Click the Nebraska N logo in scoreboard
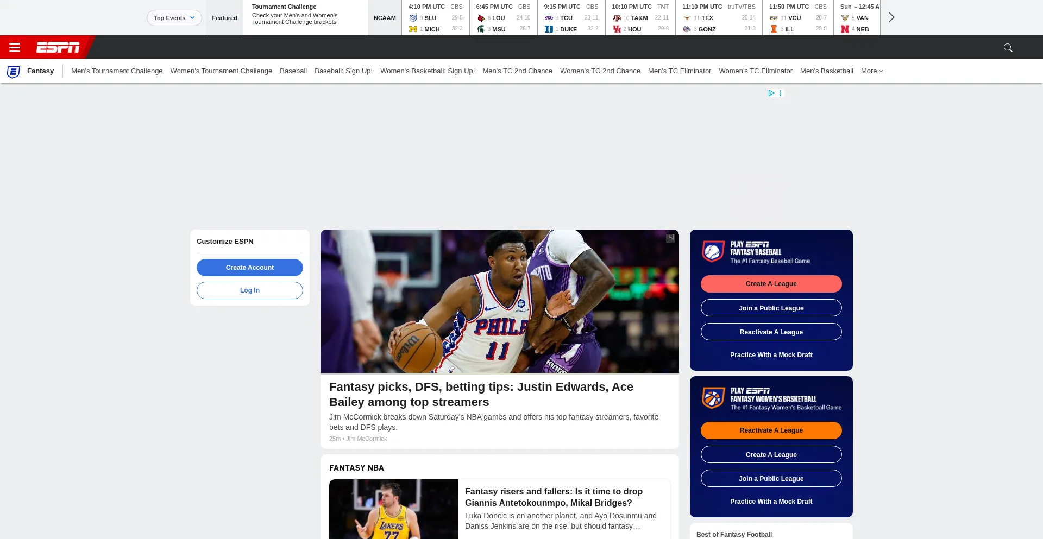Image resolution: width=1043 pixels, height=539 pixels. click(x=845, y=29)
